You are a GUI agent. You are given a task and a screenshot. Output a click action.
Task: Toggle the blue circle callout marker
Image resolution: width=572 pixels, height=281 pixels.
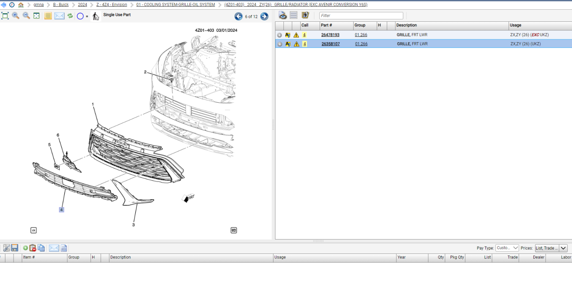click(80, 16)
